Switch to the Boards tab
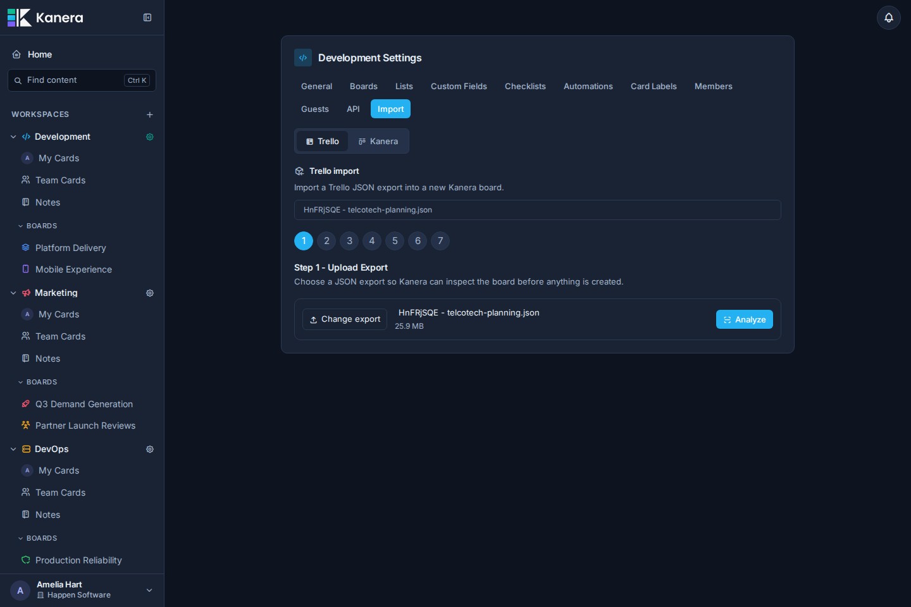 click(364, 87)
